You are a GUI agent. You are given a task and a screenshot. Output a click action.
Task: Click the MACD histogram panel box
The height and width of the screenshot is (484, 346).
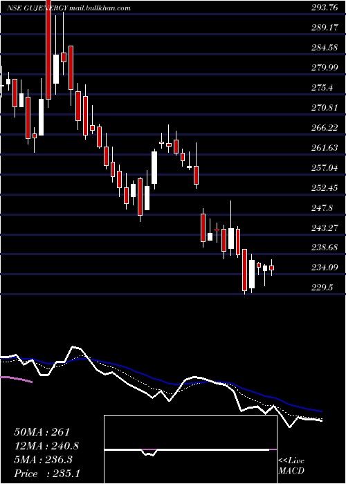pos(190,449)
